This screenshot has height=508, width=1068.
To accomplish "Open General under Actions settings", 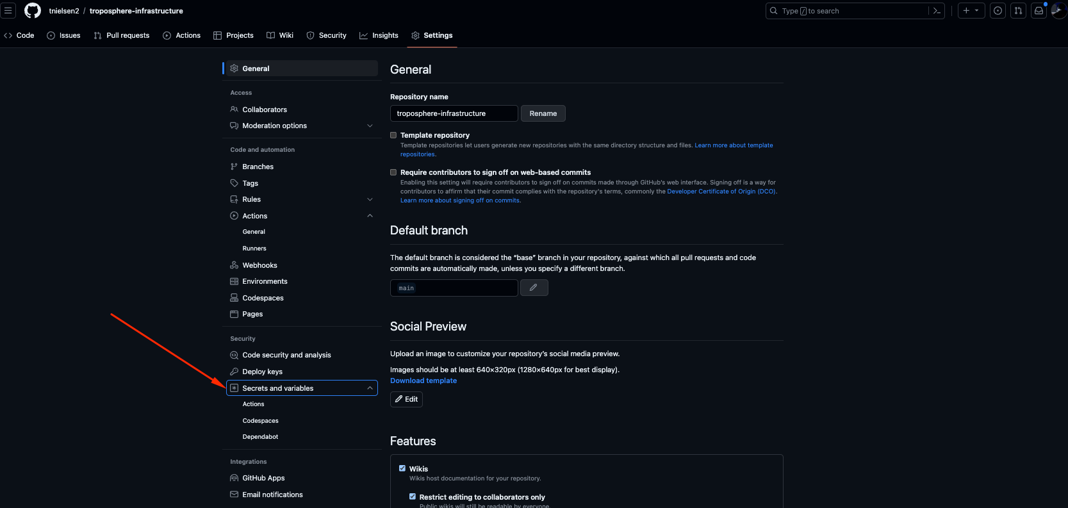I will 254,232.
